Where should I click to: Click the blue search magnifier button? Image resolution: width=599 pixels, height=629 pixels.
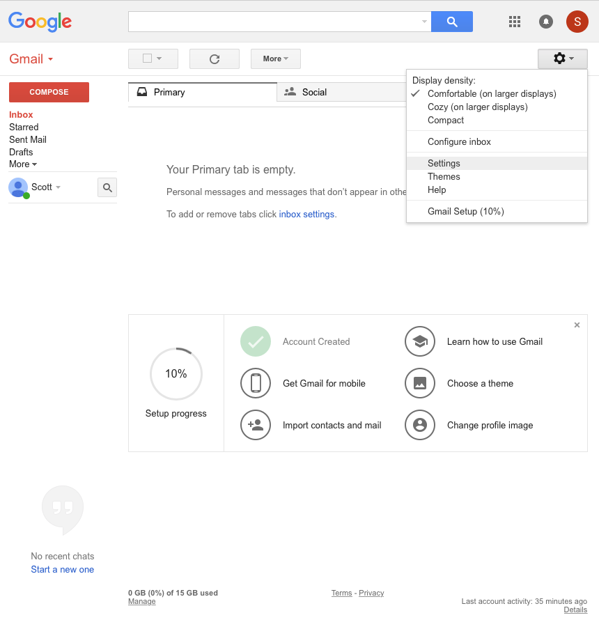(x=452, y=22)
